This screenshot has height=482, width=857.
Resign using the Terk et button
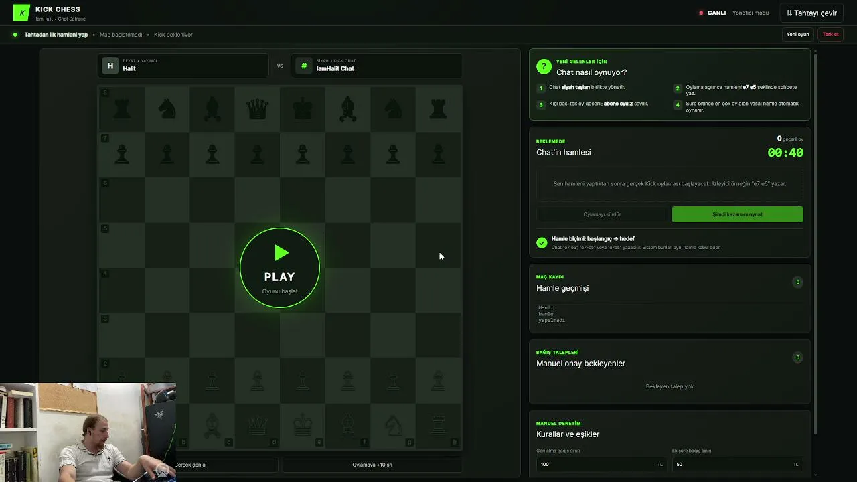(x=831, y=35)
